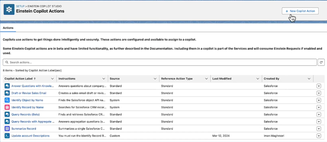Open Identify Record by Name link
The height and width of the screenshot is (142, 327).
point(28,107)
